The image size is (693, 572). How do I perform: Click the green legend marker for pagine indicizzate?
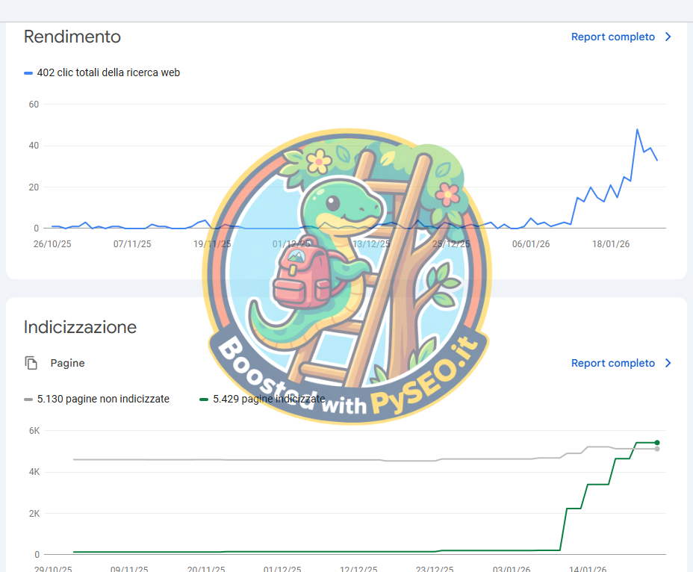[x=204, y=400]
